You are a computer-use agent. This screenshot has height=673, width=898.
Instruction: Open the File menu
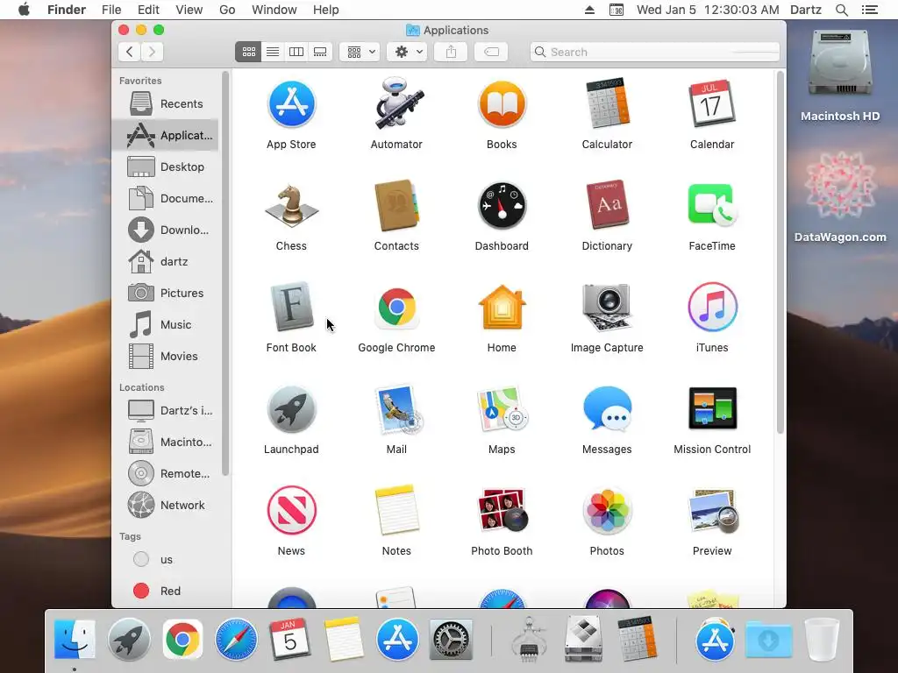click(x=111, y=10)
